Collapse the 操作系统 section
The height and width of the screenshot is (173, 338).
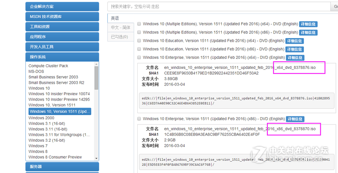point(62,57)
